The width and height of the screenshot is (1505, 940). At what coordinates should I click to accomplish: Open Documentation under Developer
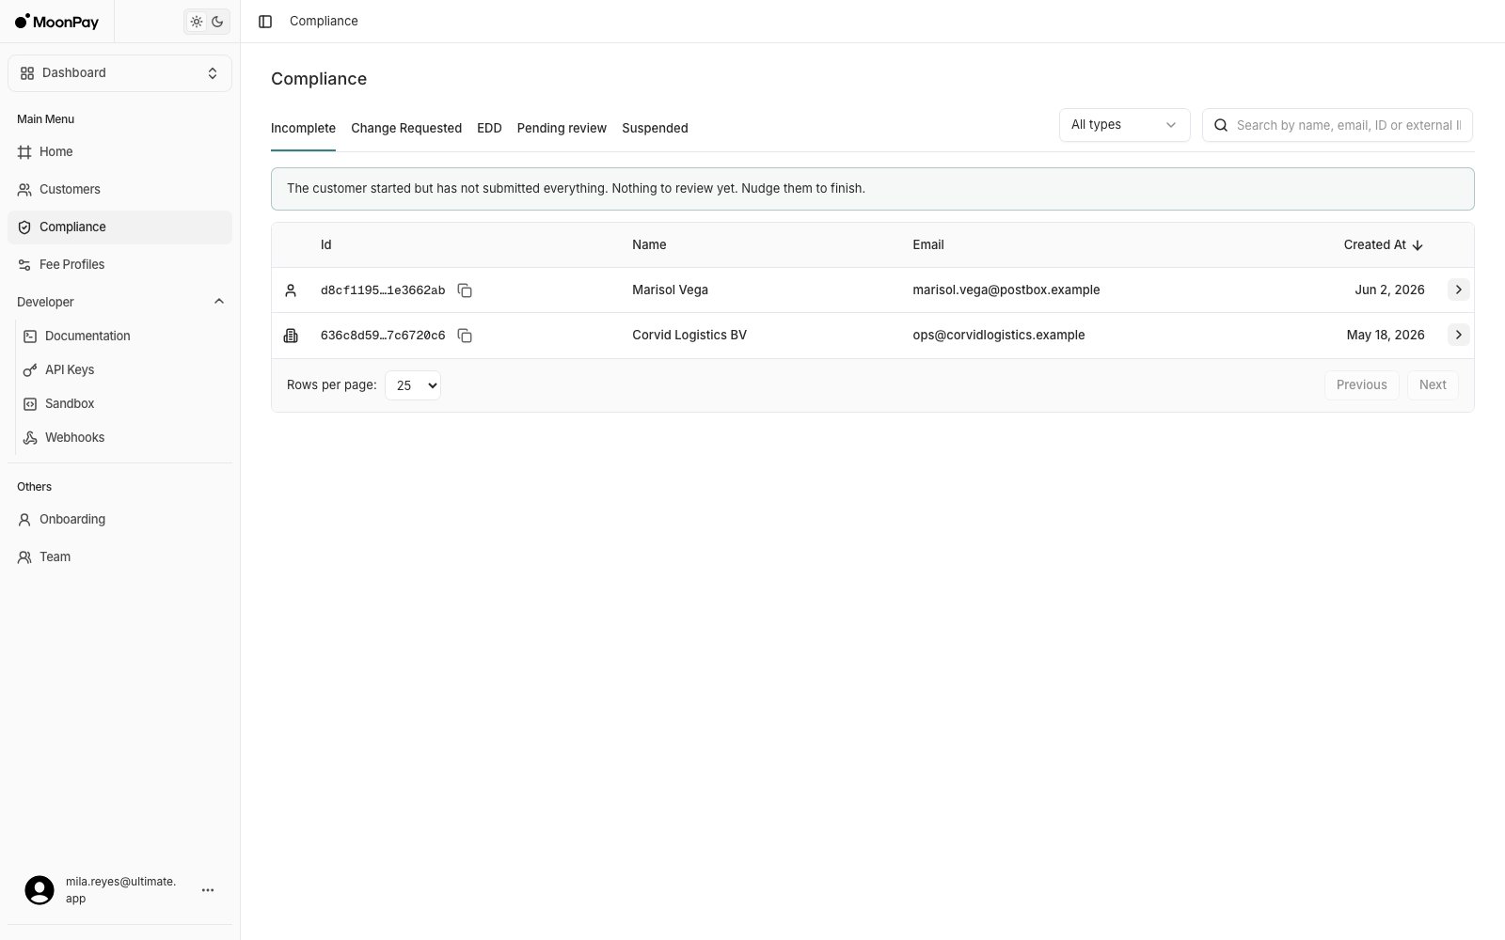tap(125, 336)
